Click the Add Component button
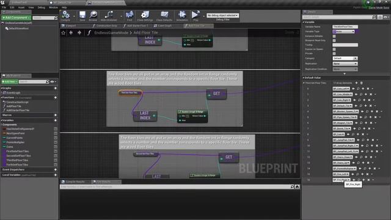391x220 pixels. (x=16, y=18)
